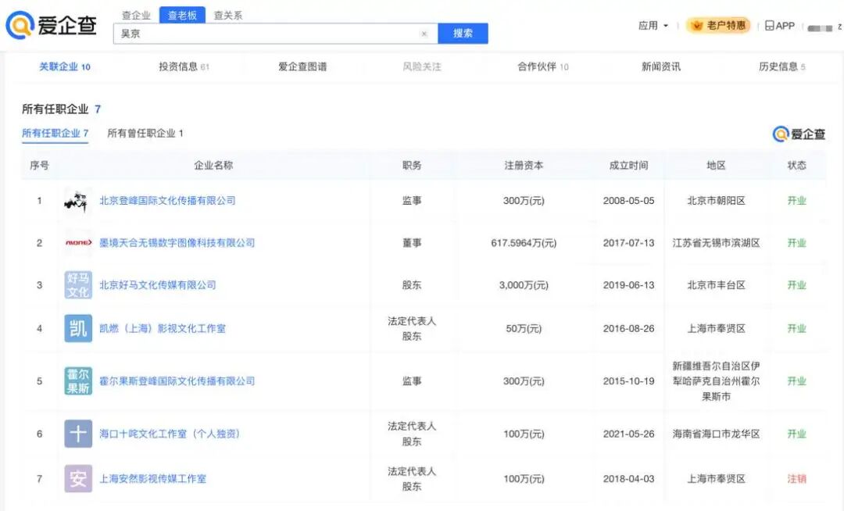Open the 投资信息 tab

pos(184,66)
